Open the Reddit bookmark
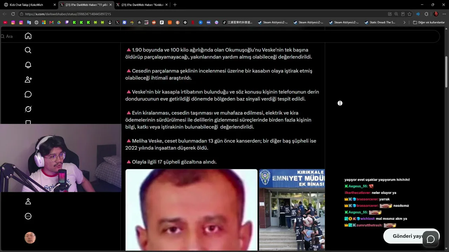The width and height of the screenshot is (449, 252). [x=154, y=22]
